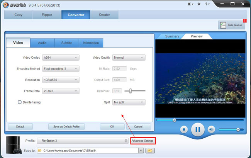The image size is (251, 158).
Task: Click the Task Queue button label
Action: pos(235,25)
